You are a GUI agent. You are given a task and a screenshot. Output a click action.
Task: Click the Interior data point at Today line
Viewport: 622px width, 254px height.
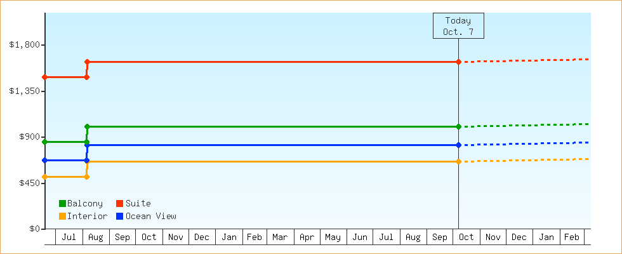tap(458, 161)
